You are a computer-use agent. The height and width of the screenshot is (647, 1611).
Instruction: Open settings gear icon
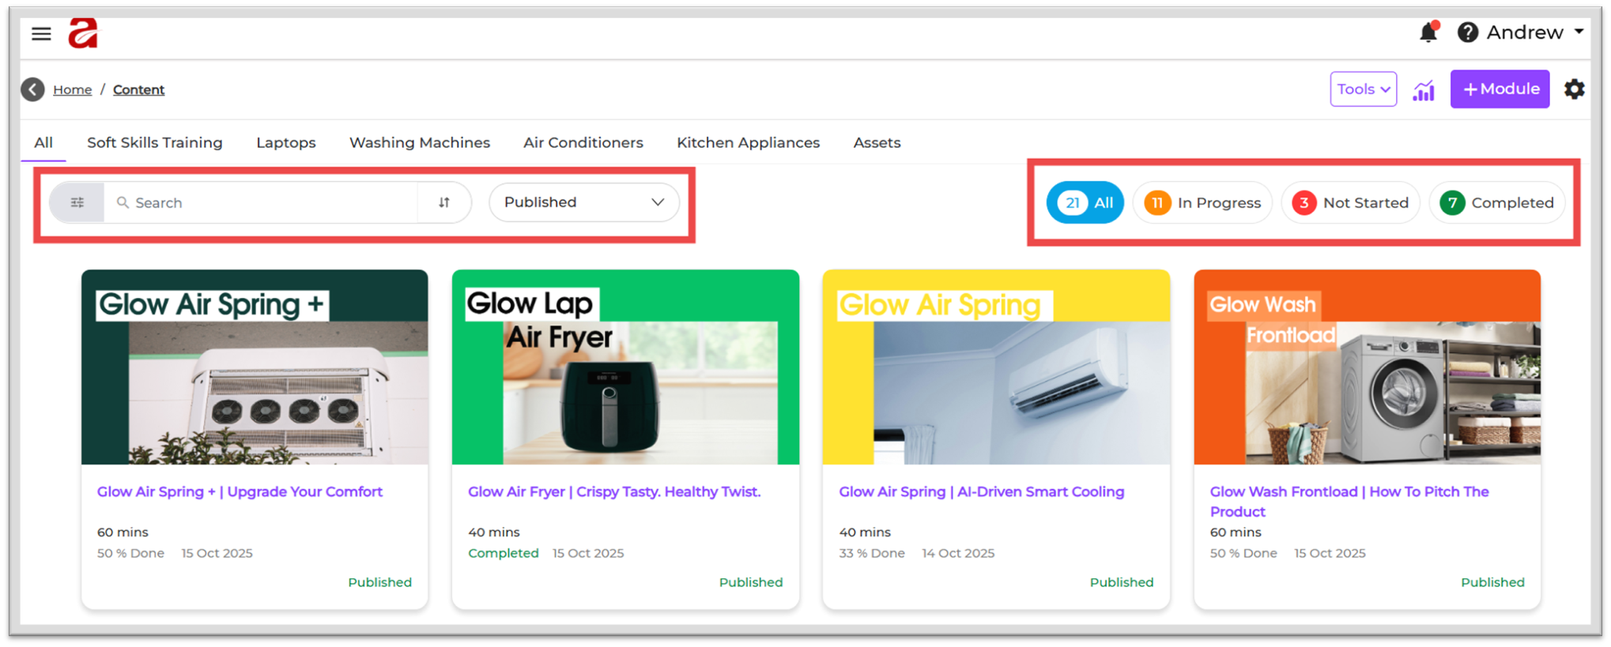(1574, 89)
